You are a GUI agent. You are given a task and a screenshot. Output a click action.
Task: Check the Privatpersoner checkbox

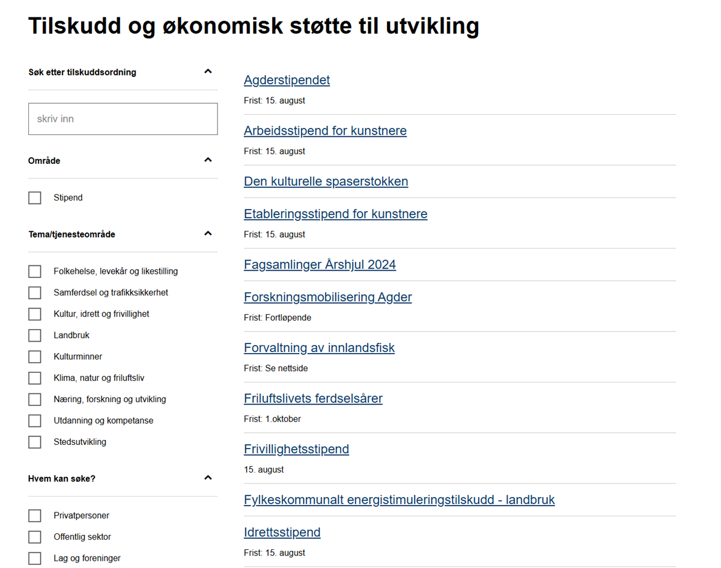click(35, 516)
